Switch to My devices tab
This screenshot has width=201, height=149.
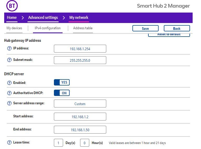pos(14,28)
